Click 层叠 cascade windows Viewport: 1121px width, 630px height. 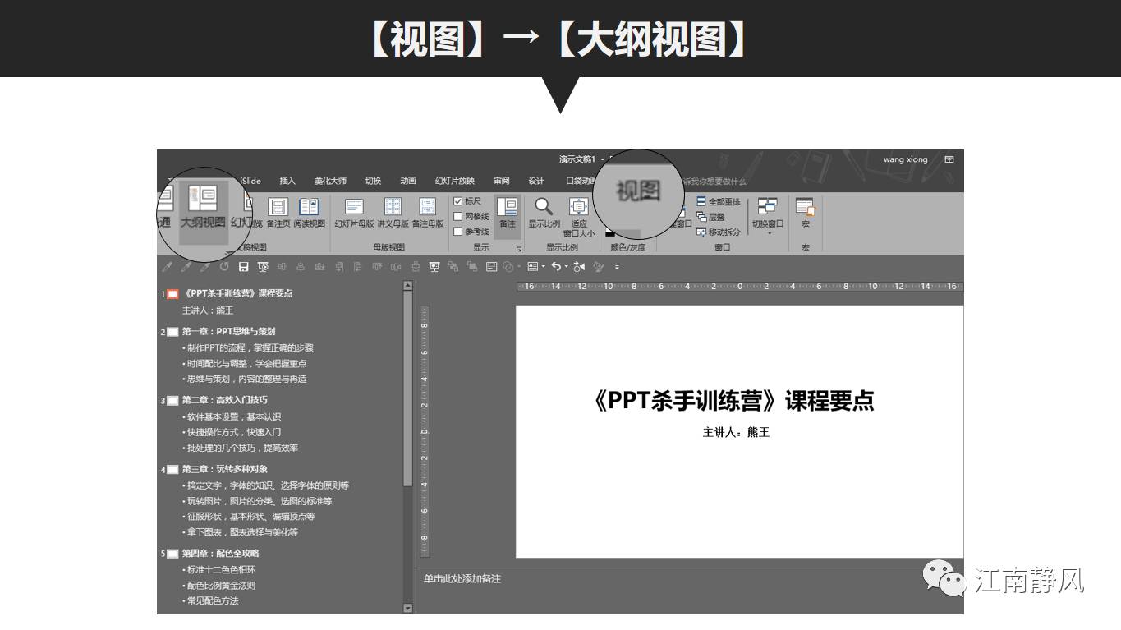[x=711, y=217]
